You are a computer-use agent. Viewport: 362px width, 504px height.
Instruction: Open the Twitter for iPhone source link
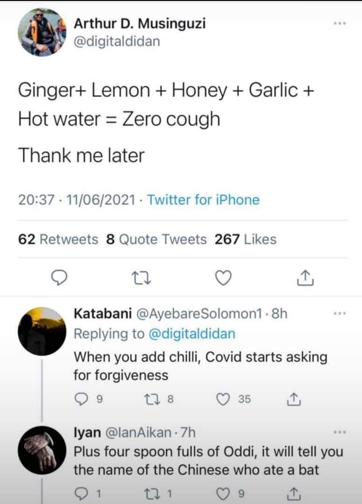pos(203,200)
